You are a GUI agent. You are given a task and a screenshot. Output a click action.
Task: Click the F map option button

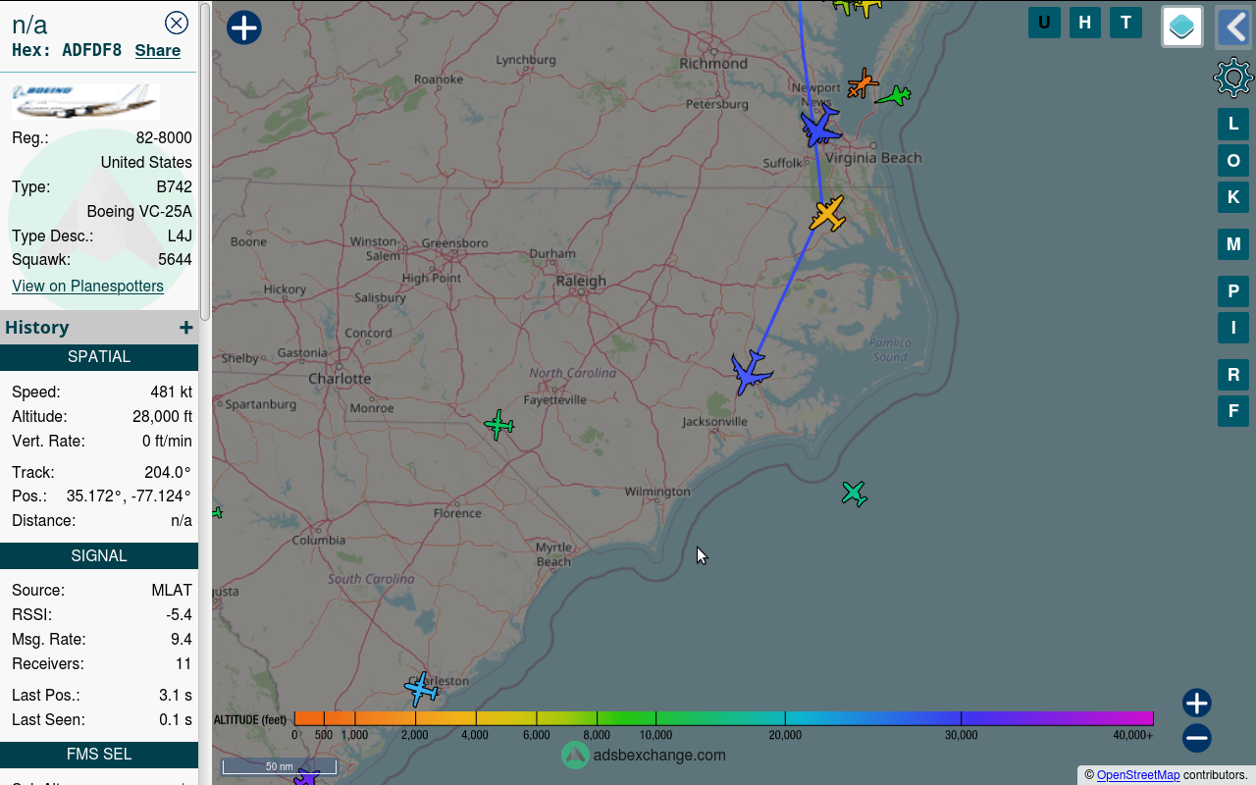[1233, 411]
